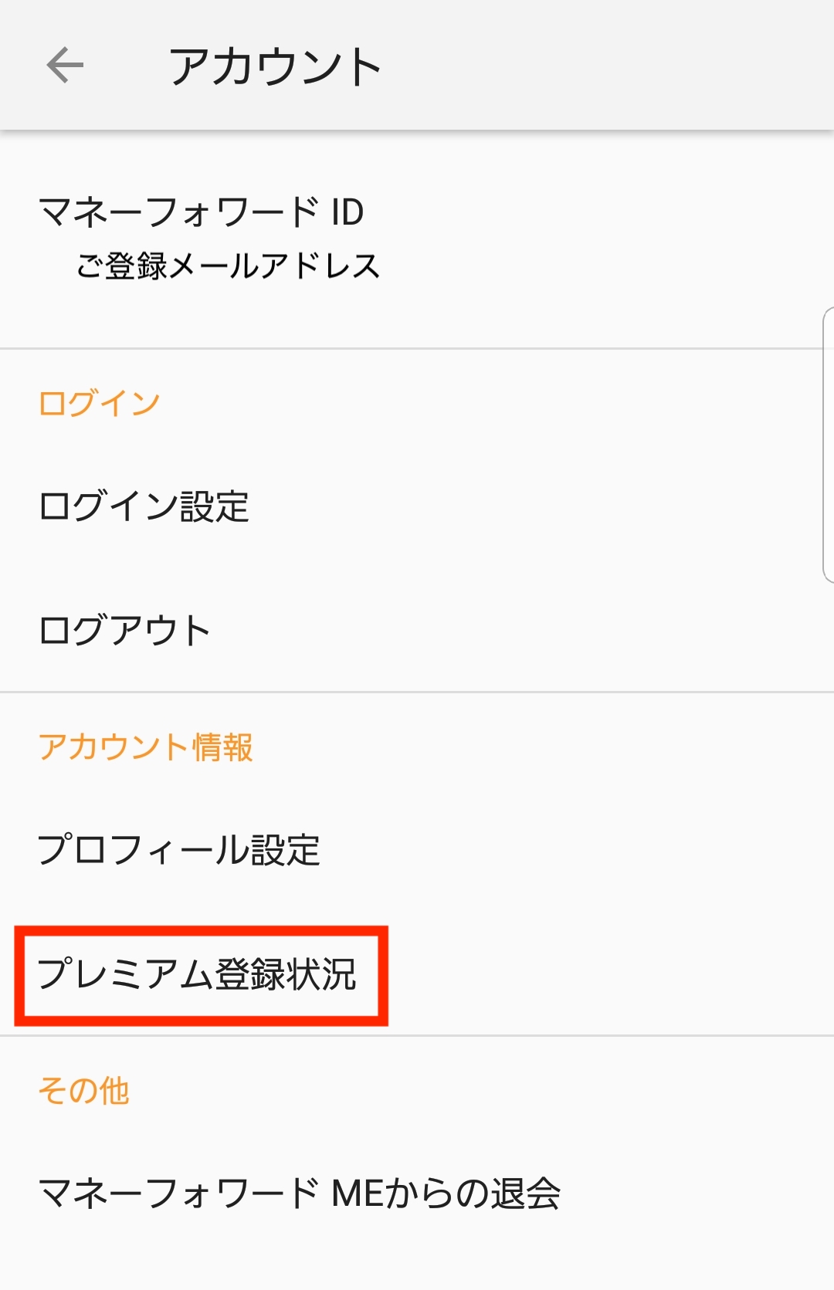Click the divider line above アカウント情報 header
Screen dimensions: 834x1290
tap(417, 692)
